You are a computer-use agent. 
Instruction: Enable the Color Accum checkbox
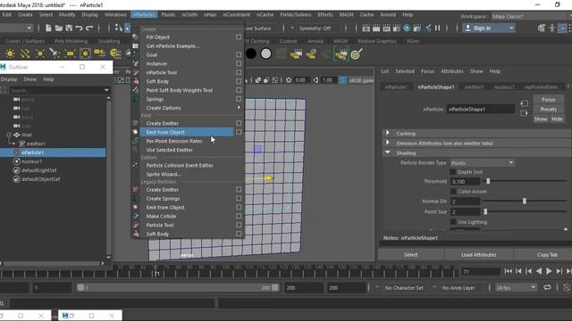click(453, 191)
